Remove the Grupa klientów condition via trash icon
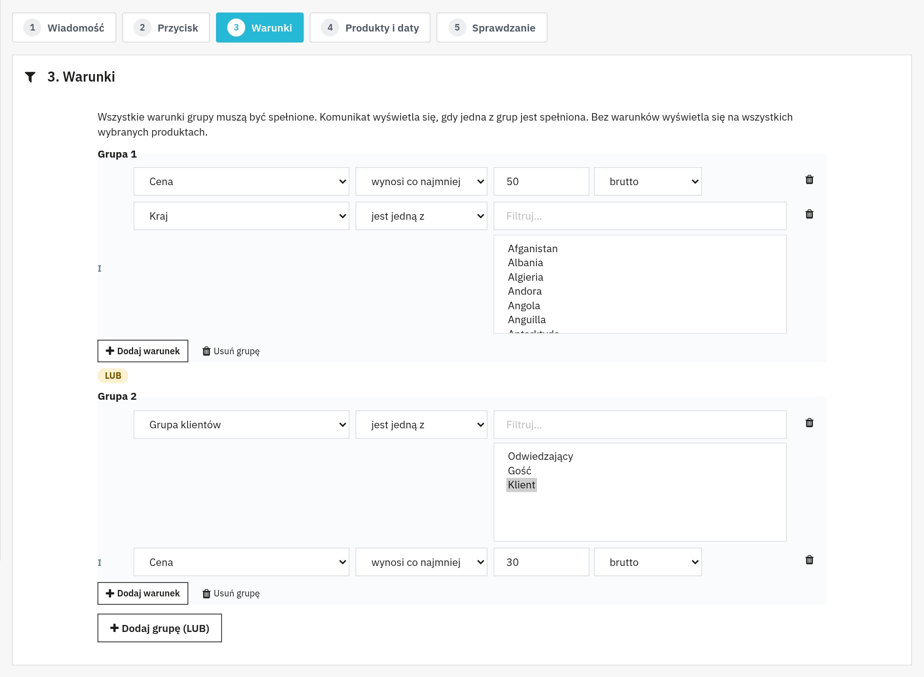Screen dimensions: 924x677 click(x=809, y=423)
